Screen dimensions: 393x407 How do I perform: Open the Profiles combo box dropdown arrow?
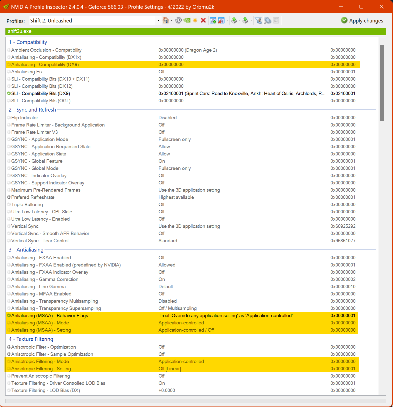(x=158, y=21)
